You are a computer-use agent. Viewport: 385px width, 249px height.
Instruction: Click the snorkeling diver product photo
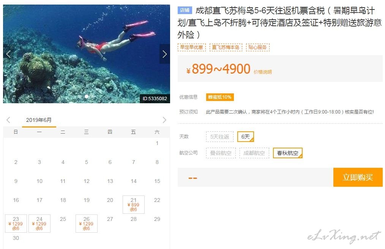(x=87, y=54)
